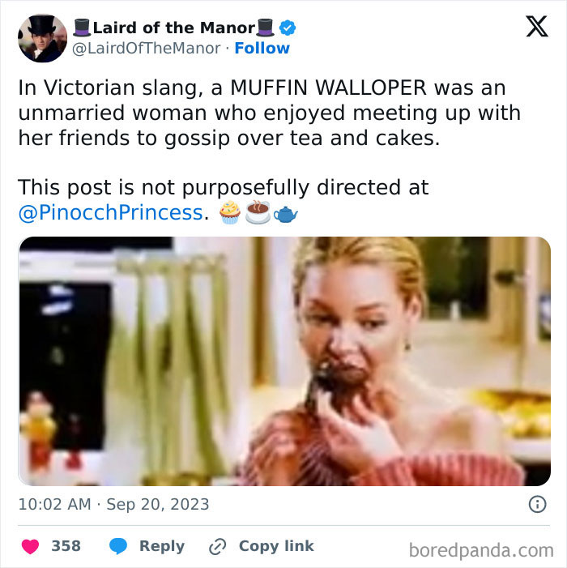Screen dimensions: 567x568
Task: Click the Reply text label
Action: 162,546
